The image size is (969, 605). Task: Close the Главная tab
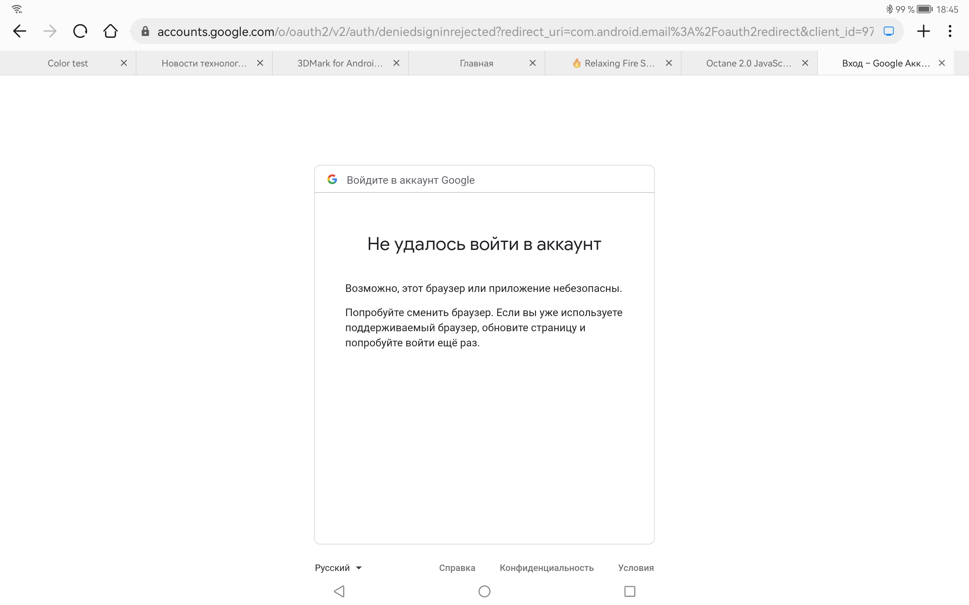(533, 63)
